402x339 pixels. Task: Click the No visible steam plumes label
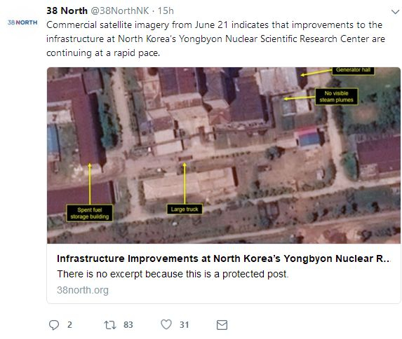336,97
